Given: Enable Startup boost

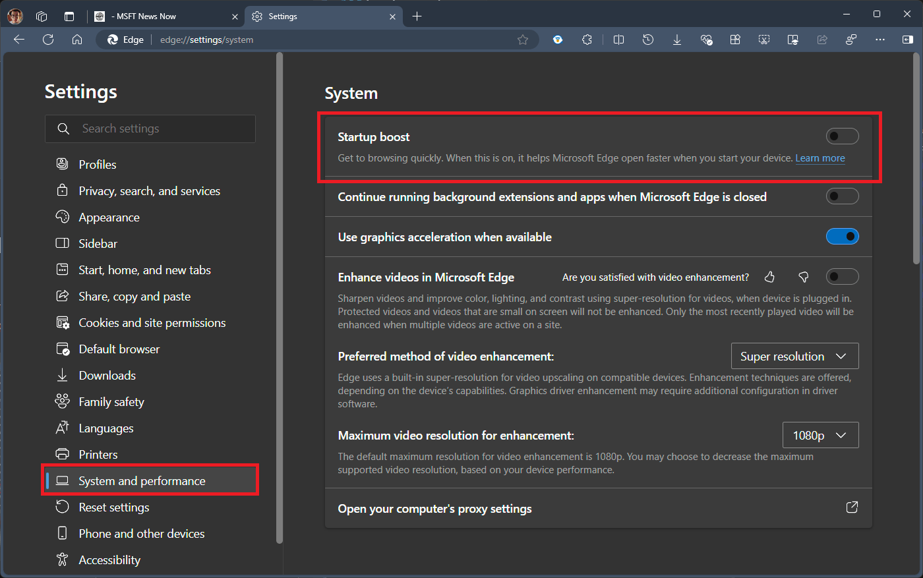Looking at the screenshot, I should click(842, 136).
